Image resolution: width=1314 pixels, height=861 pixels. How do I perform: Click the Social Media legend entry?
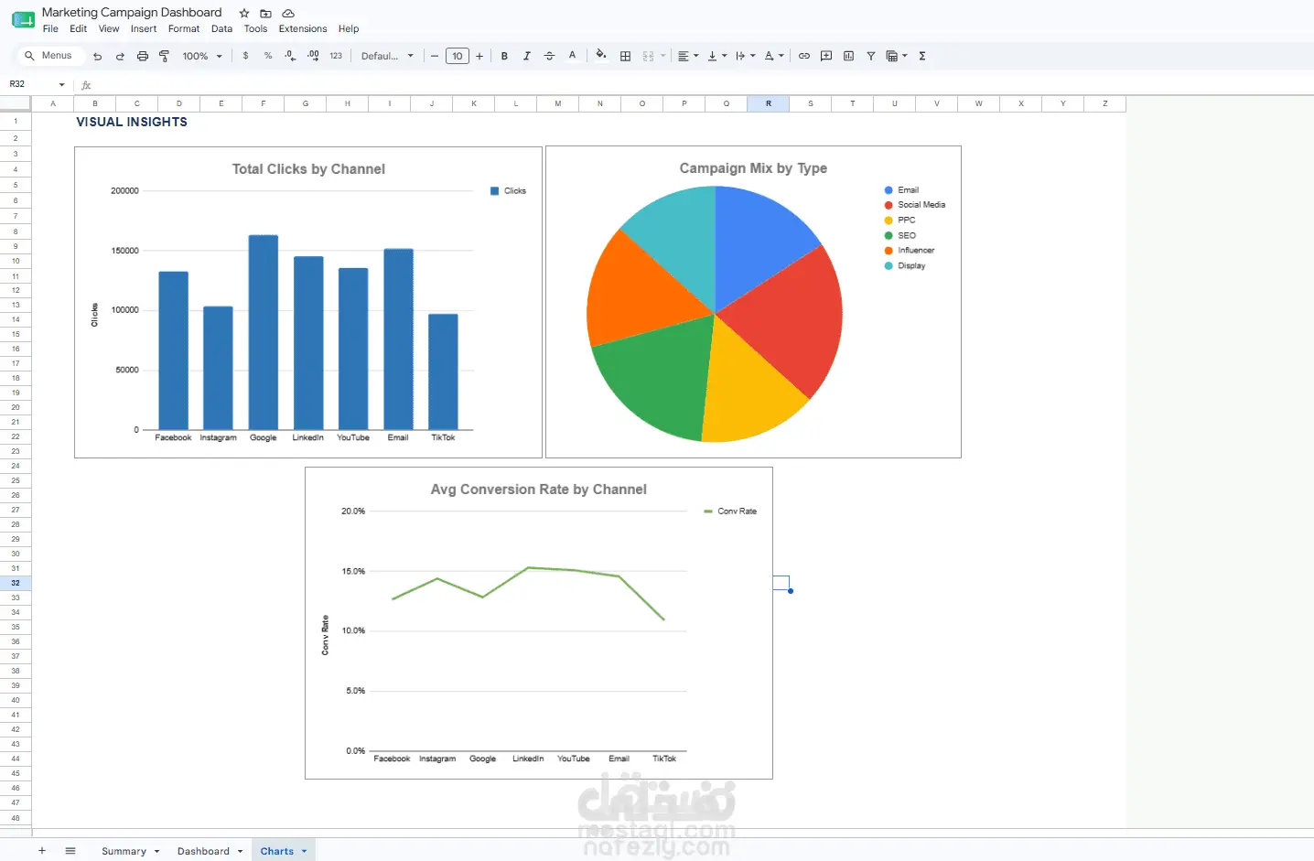click(915, 205)
